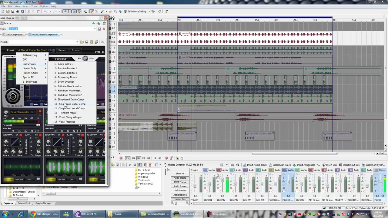
Task: Click the Pause button in transport
Action: [143, 158]
